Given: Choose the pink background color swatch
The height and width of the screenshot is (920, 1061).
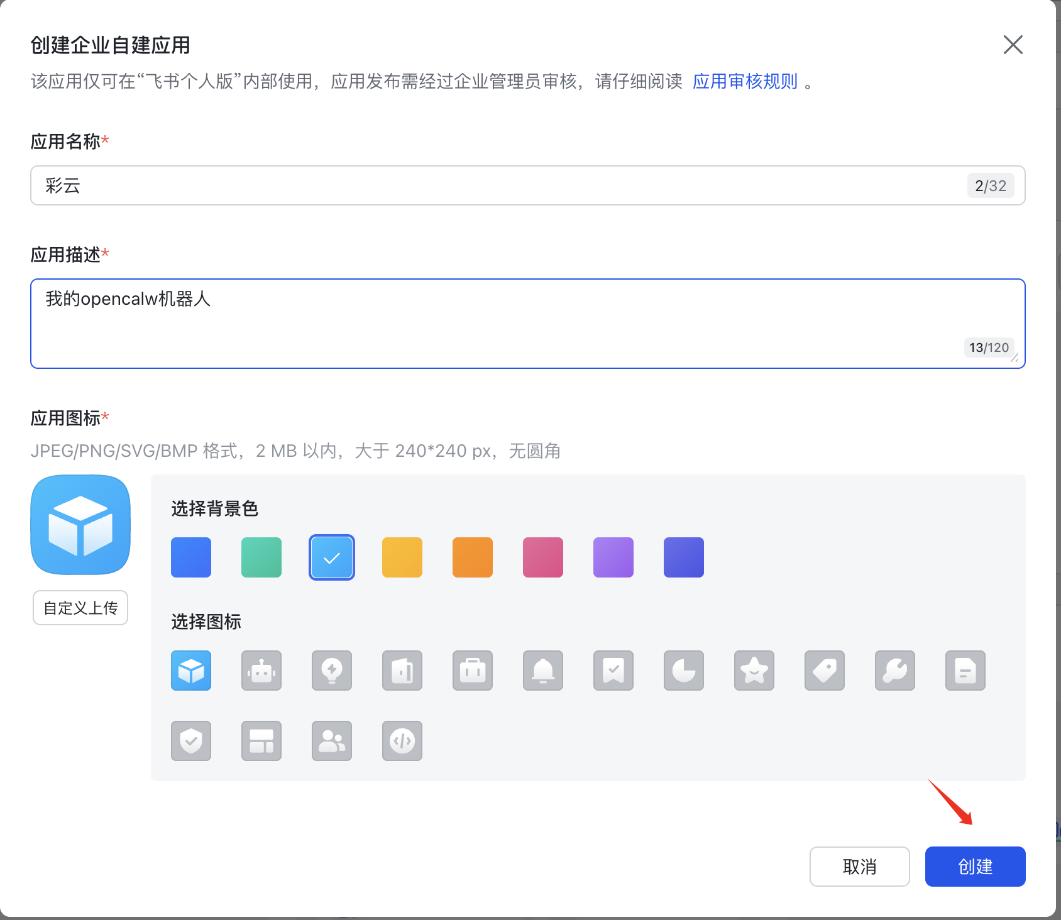Looking at the screenshot, I should pyautogui.click(x=542, y=557).
